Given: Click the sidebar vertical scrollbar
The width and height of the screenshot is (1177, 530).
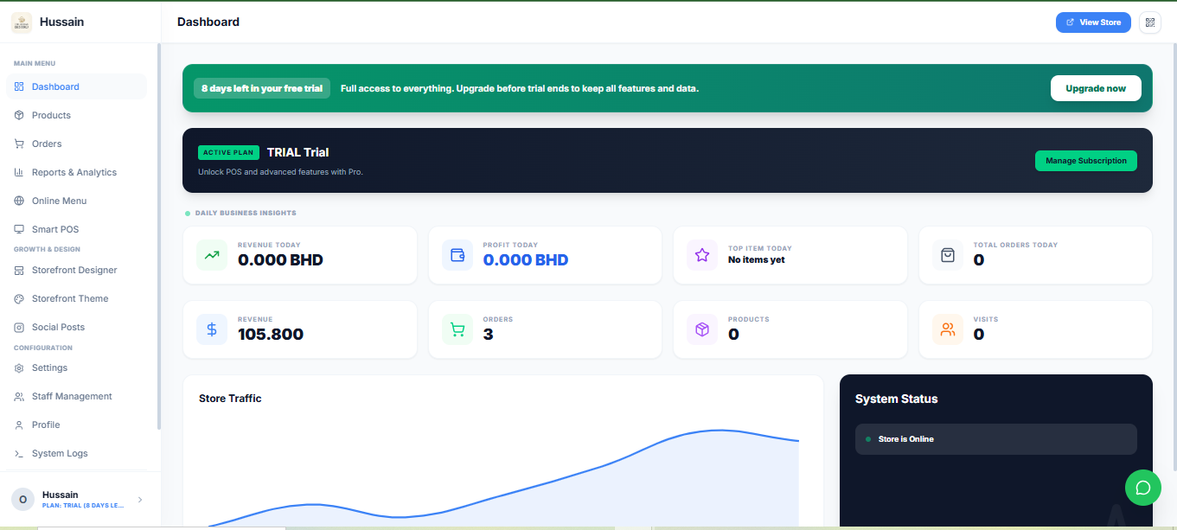Looking at the screenshot, I should [158, 236].
